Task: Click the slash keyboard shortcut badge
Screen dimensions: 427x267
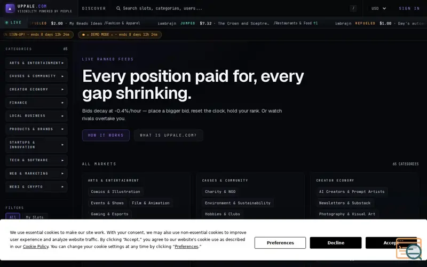Action: pos(353,8)
